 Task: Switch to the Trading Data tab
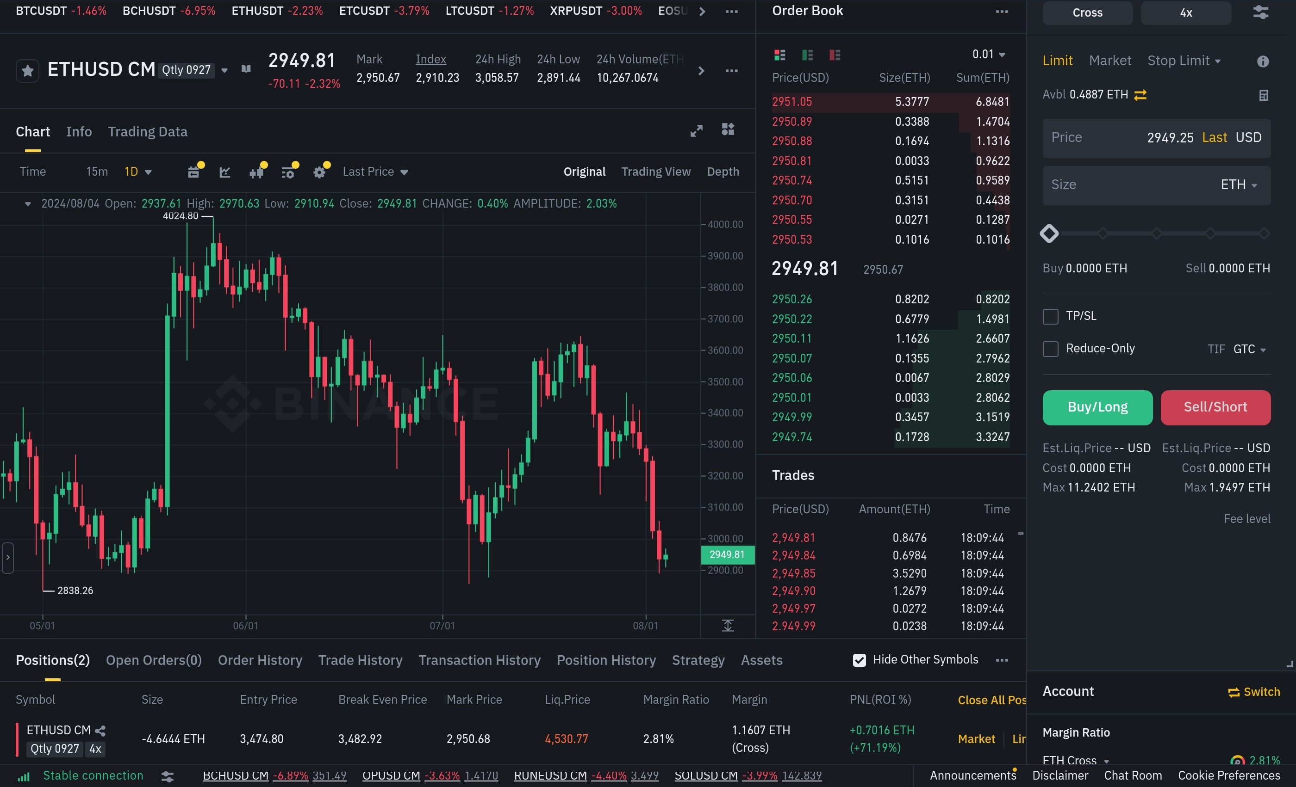click(147, 132)
